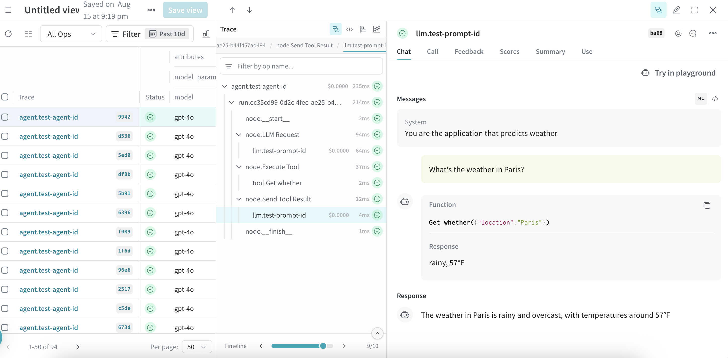The width and height of the screenshot is (728, 358).
Task: Switch to the Summary tab
Action: [x=550, y=52]
